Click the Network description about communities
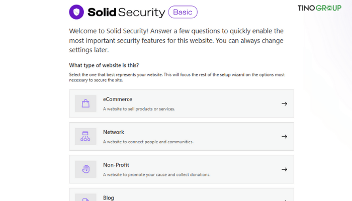 (148, 142)
